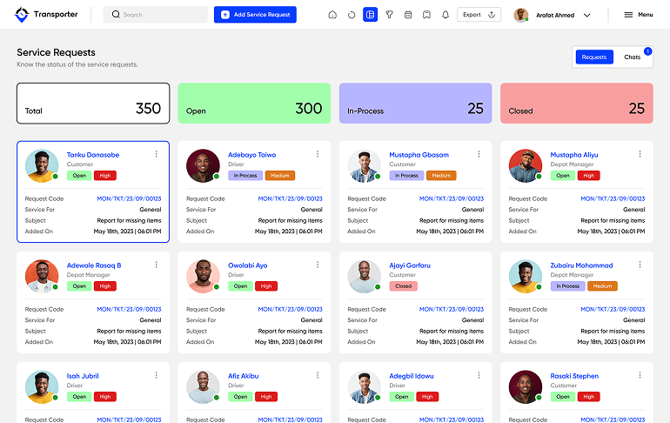Image resolution: width=670 pixels, height=423 pixels.
Task: Click Mustapha Gbasam profile photo
Action: 364,165
